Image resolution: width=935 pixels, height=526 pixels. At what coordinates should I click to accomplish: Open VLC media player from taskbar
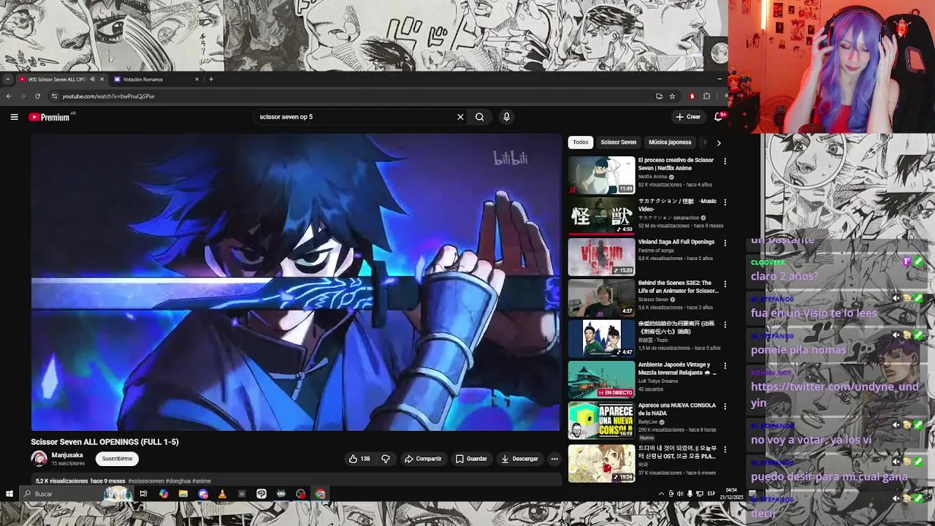pyautogui.click(x=222, y=494)
